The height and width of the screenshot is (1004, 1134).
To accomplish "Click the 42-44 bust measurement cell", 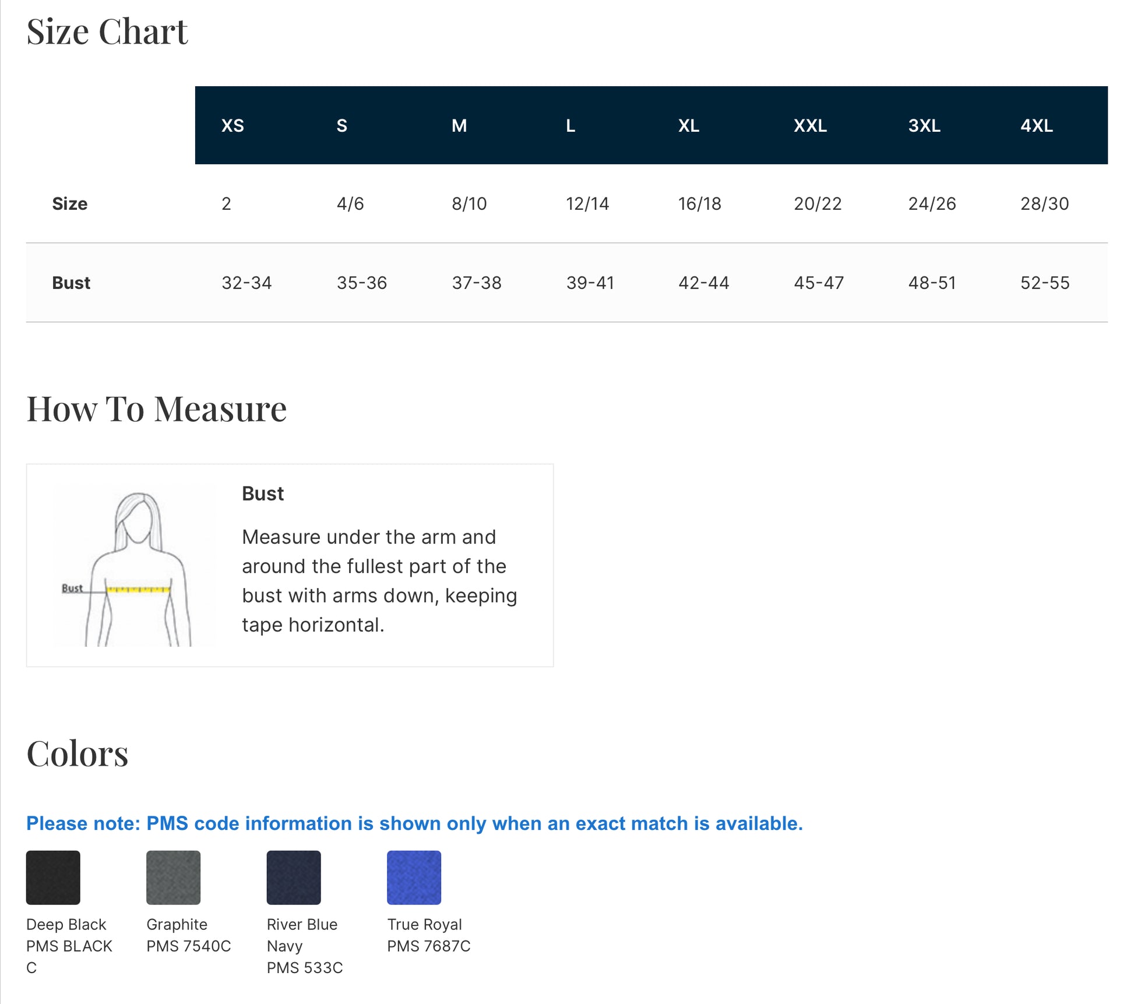I will click(703, 283).
